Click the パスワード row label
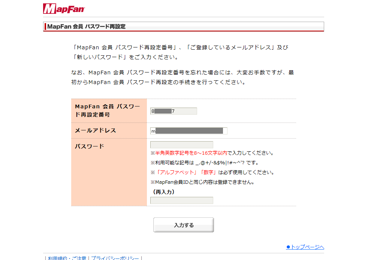Viewport: 383px width, 260px height. 90,146
